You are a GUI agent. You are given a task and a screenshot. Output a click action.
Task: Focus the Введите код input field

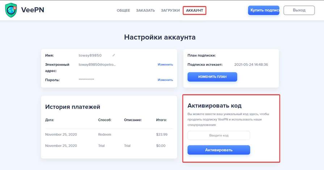tap(219, 135)
